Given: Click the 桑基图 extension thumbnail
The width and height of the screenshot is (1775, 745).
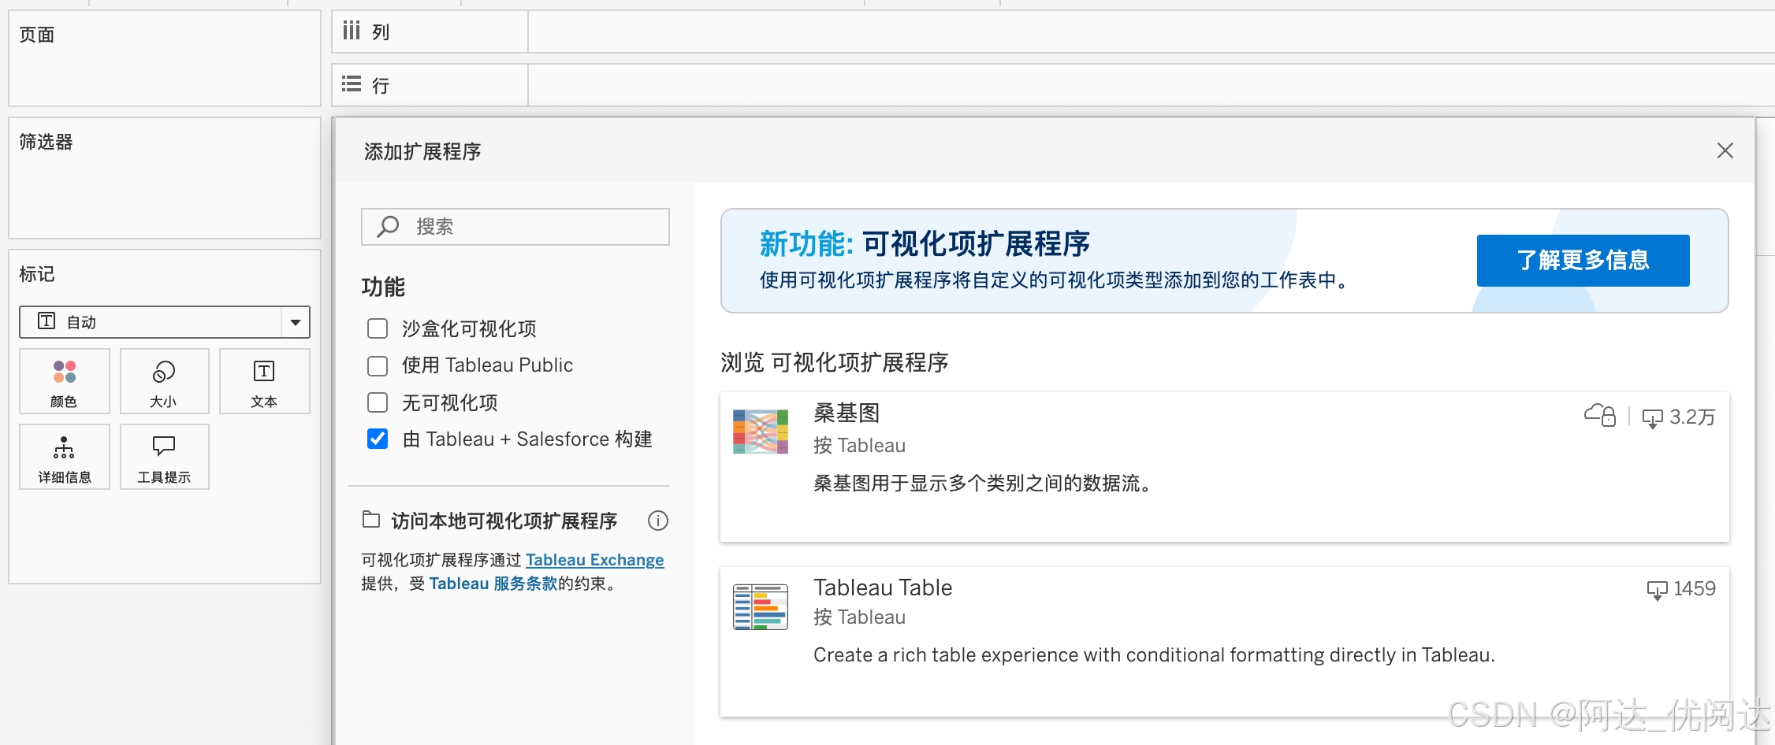Looking at the screenshot, I should click(761, 432).
